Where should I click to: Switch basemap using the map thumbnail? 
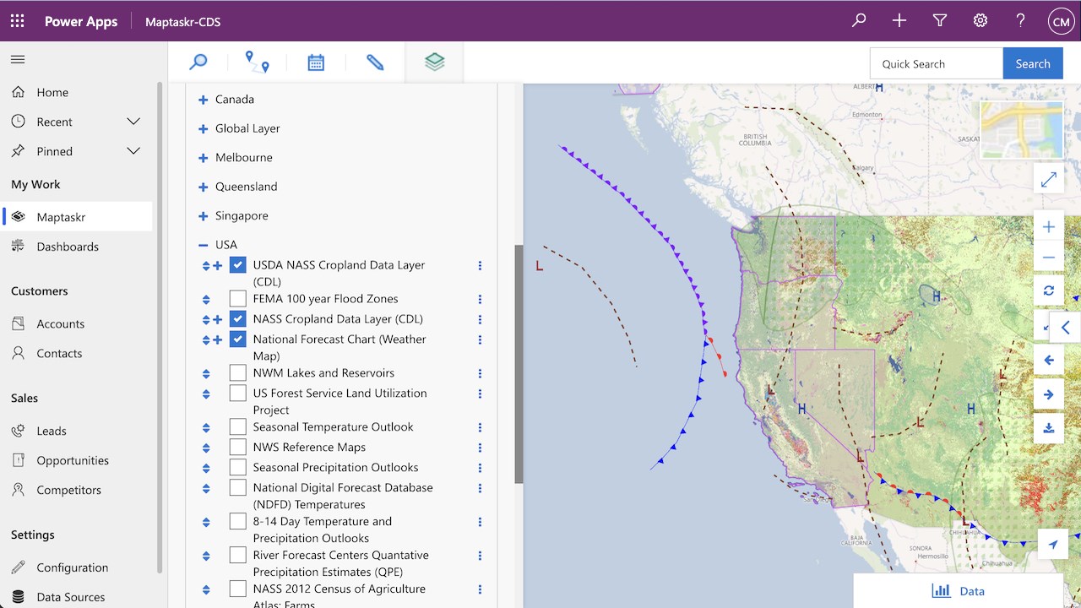(x=1021, y=129)
